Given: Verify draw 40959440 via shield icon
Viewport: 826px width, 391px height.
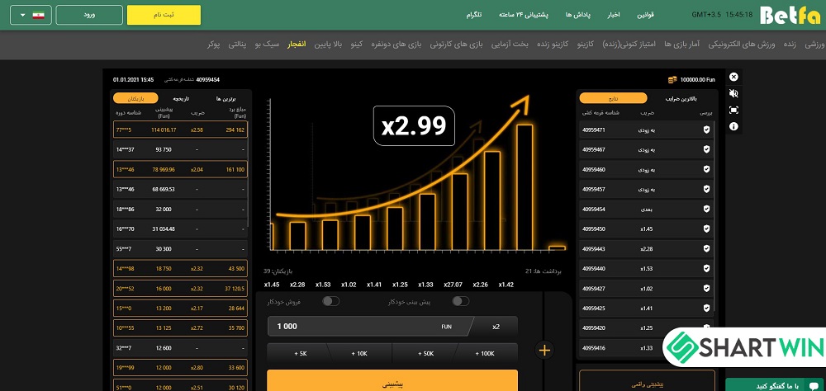Looking at the screenshot, I should click(x=706, y=268).
